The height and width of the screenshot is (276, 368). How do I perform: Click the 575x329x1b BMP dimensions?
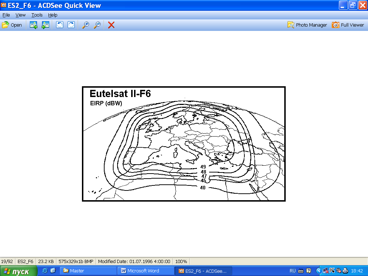tap(76, 262)
